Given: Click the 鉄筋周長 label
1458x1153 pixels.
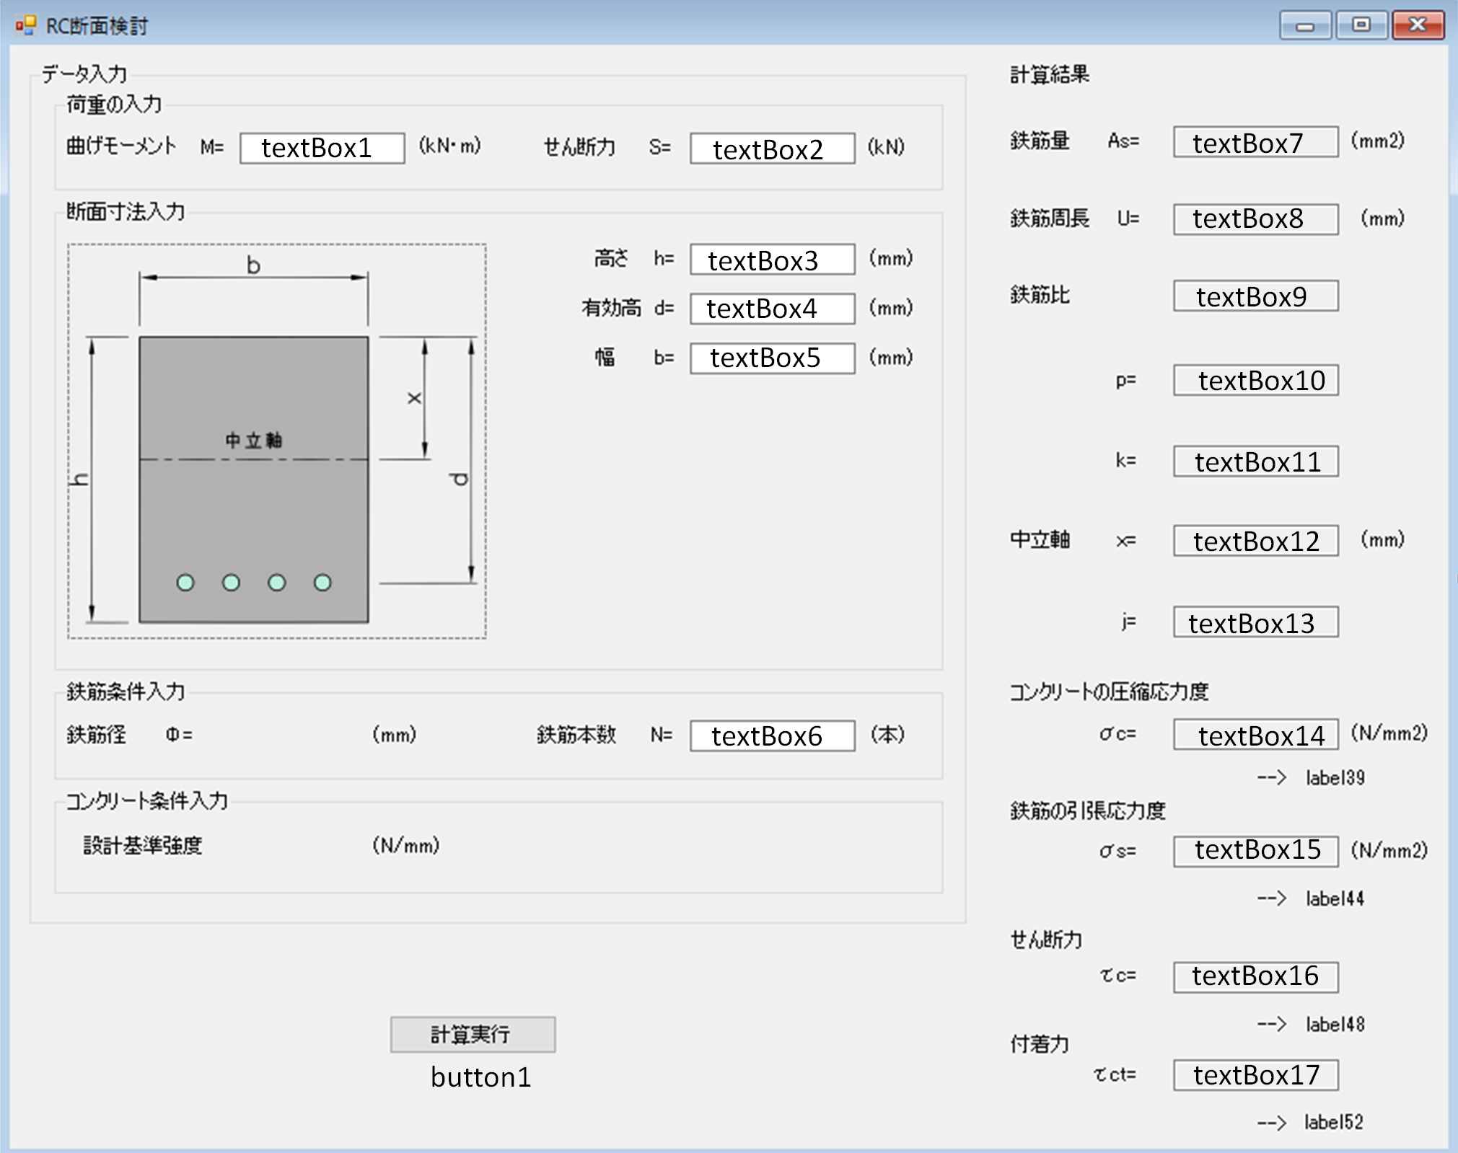Looking at the screenshot, I should pos(1050,218).
